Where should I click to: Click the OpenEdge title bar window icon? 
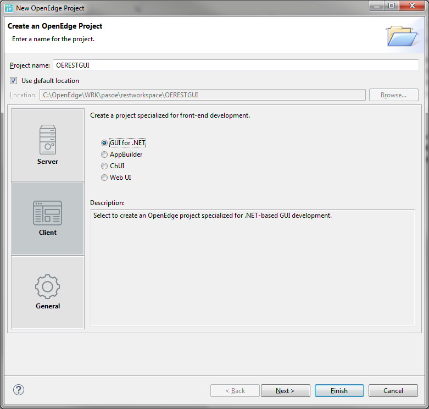9,8
